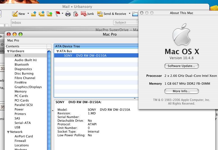The width and height of the screenshot is (218, 150).
Task: Click the Reply All icon in Mail toolbar
Action: pos(42,14)
